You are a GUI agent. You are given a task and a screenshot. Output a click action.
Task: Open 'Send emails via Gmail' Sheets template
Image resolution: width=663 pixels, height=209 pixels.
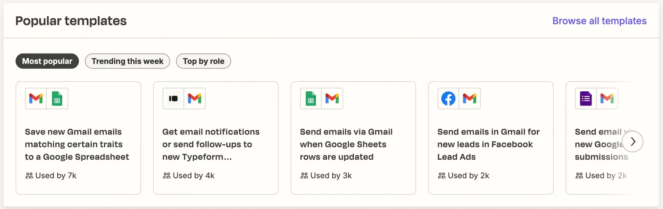point(346,144)
